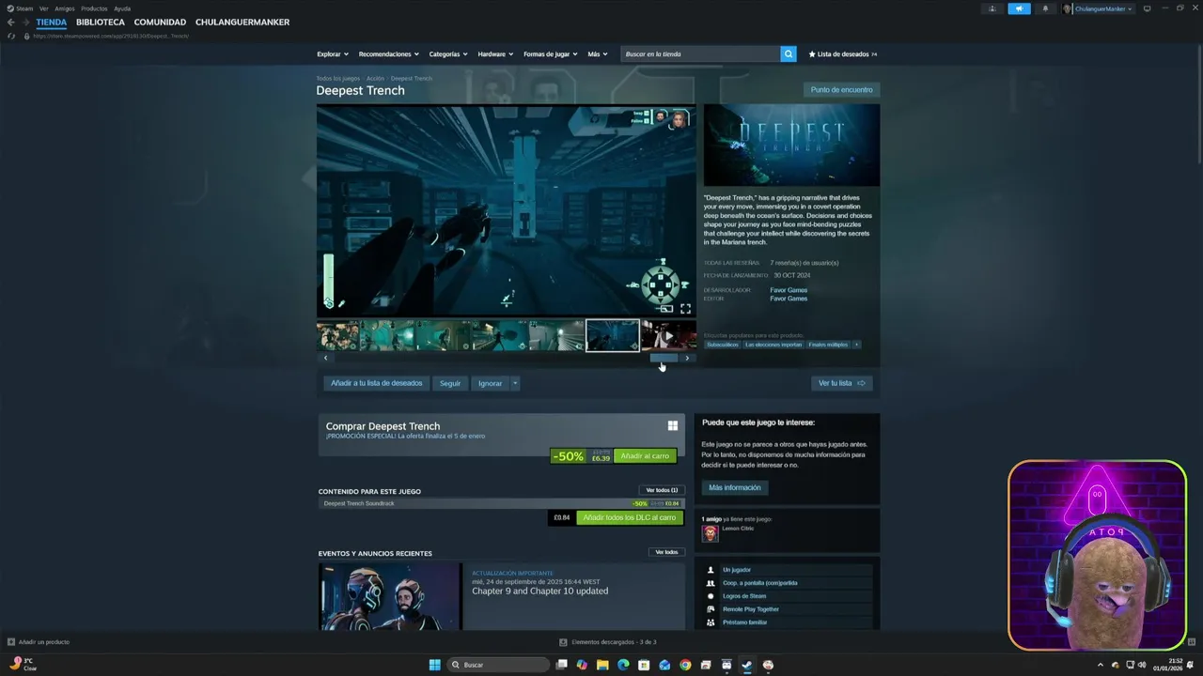Viewport: 1203px width, 676px height.
Task: Click the Seguir button
Action: [450, 383]
